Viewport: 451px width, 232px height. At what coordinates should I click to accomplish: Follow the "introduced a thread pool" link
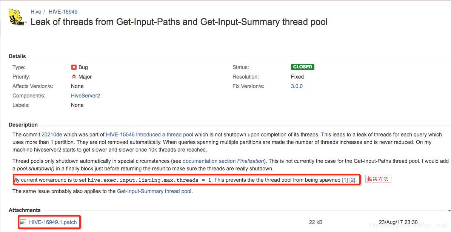[x=165, y=135]
